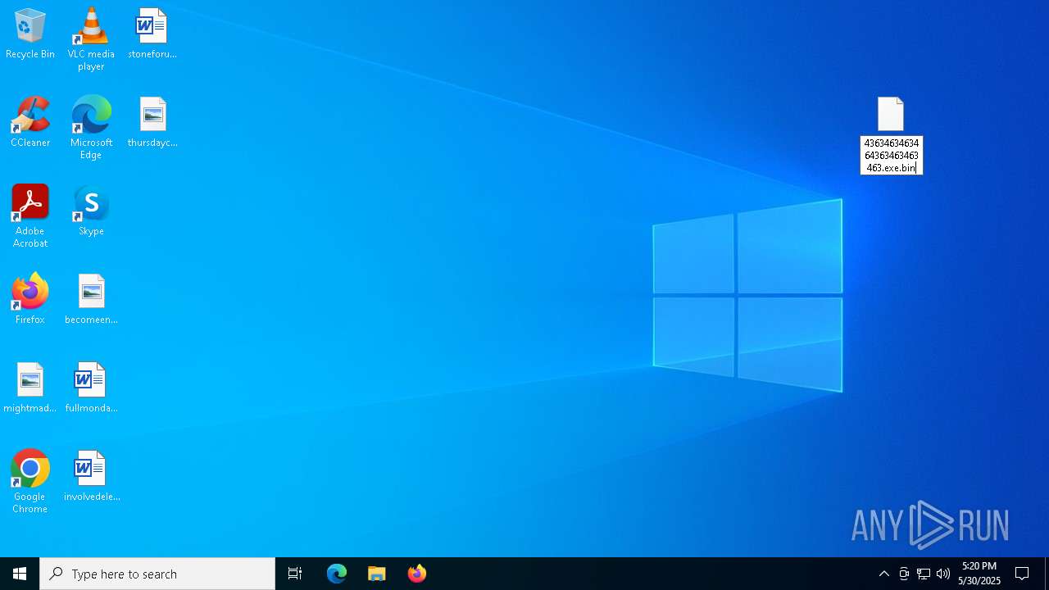Select the Adobe Acrobat shortcut

click(x=30, y=216)
